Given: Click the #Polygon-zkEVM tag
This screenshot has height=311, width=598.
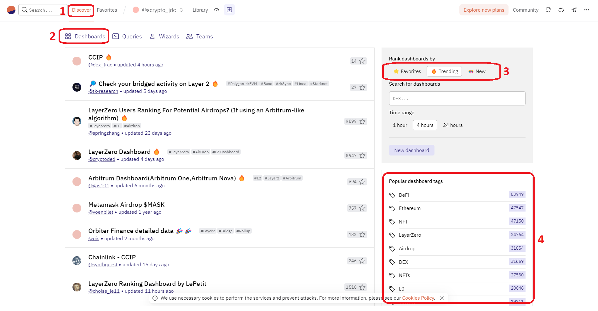Looking at the screenshot, I should click(242, 84).
